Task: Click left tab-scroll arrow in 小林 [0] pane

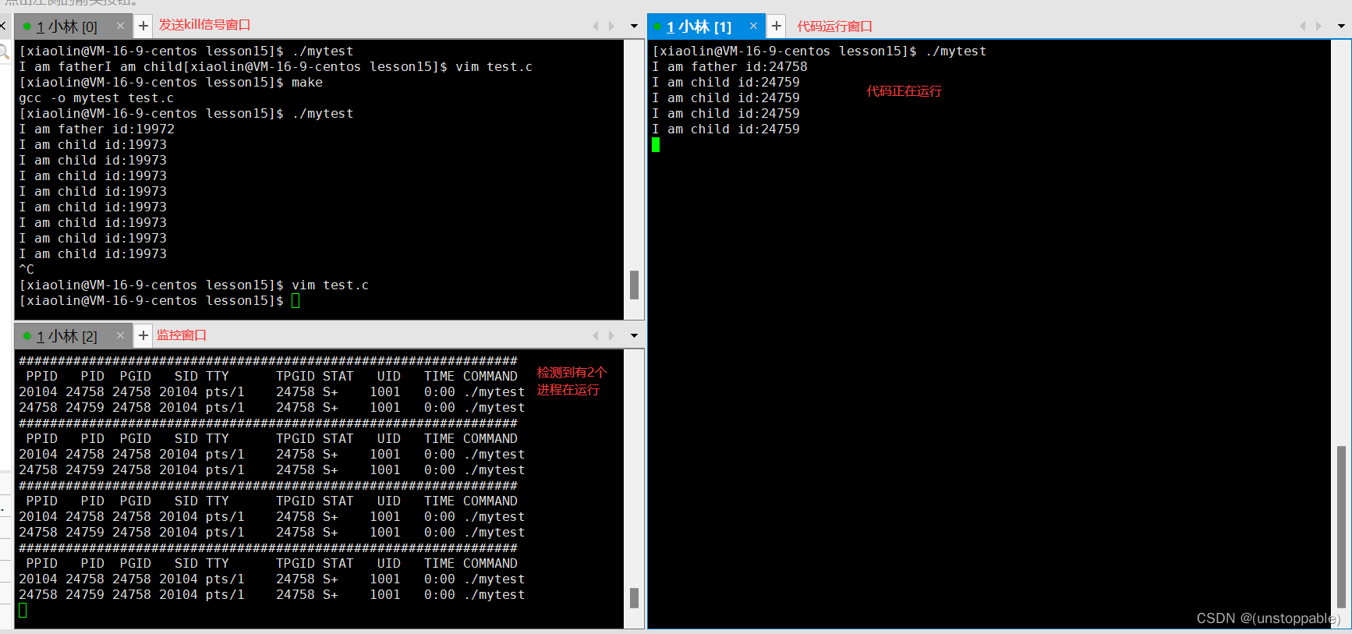Action: 596,26
